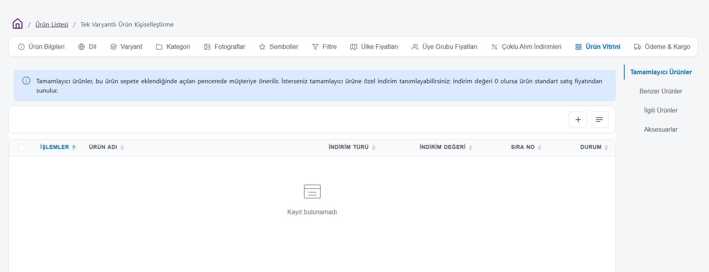This screenshot has width=709, height=272.
Task: Open Benzer Ürünler in side menu
Action: (661, 91)
